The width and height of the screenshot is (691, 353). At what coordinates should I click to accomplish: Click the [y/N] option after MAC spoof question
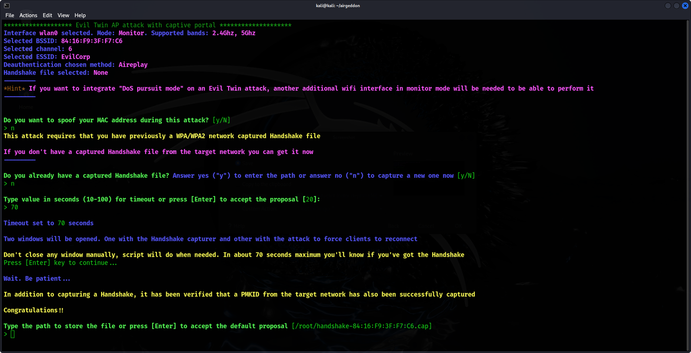pyautogui.click(x=222, y=120)
